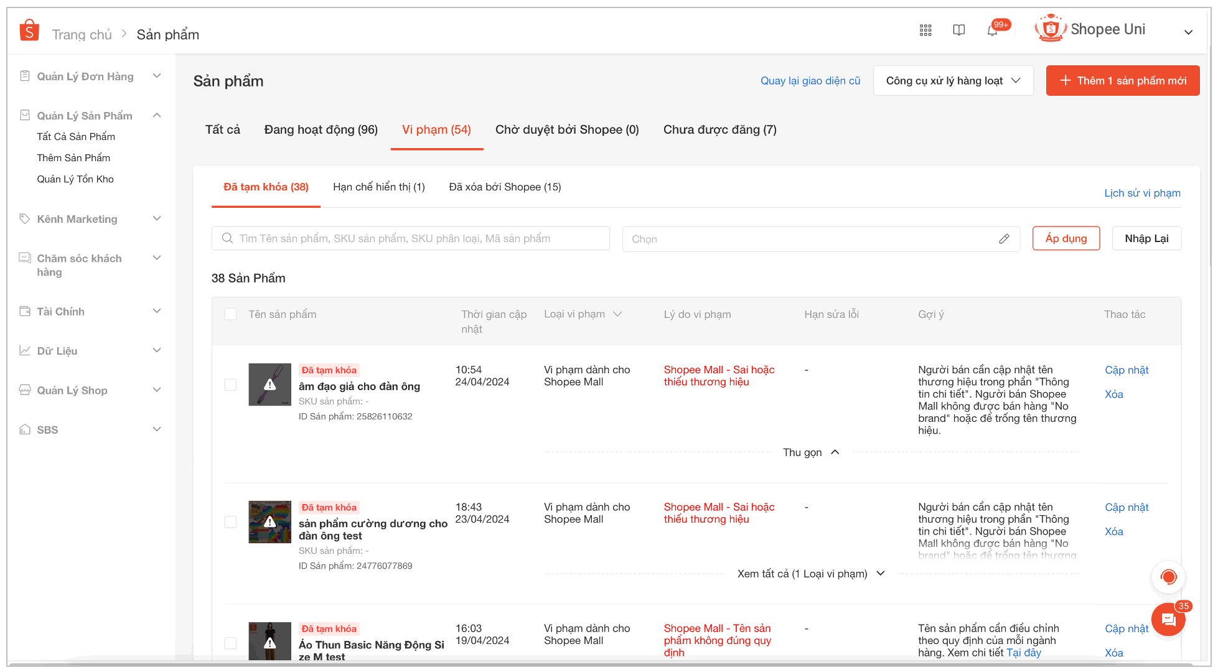Click the pencil edit icon in Chọn field
The height and width of the screenshot is (672, 1218).
[x=1004, y=239]
